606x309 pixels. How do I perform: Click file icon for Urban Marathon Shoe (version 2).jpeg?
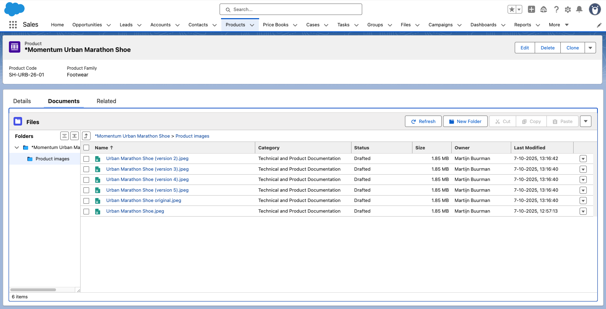pyautogui.click(x=98, y=159)
